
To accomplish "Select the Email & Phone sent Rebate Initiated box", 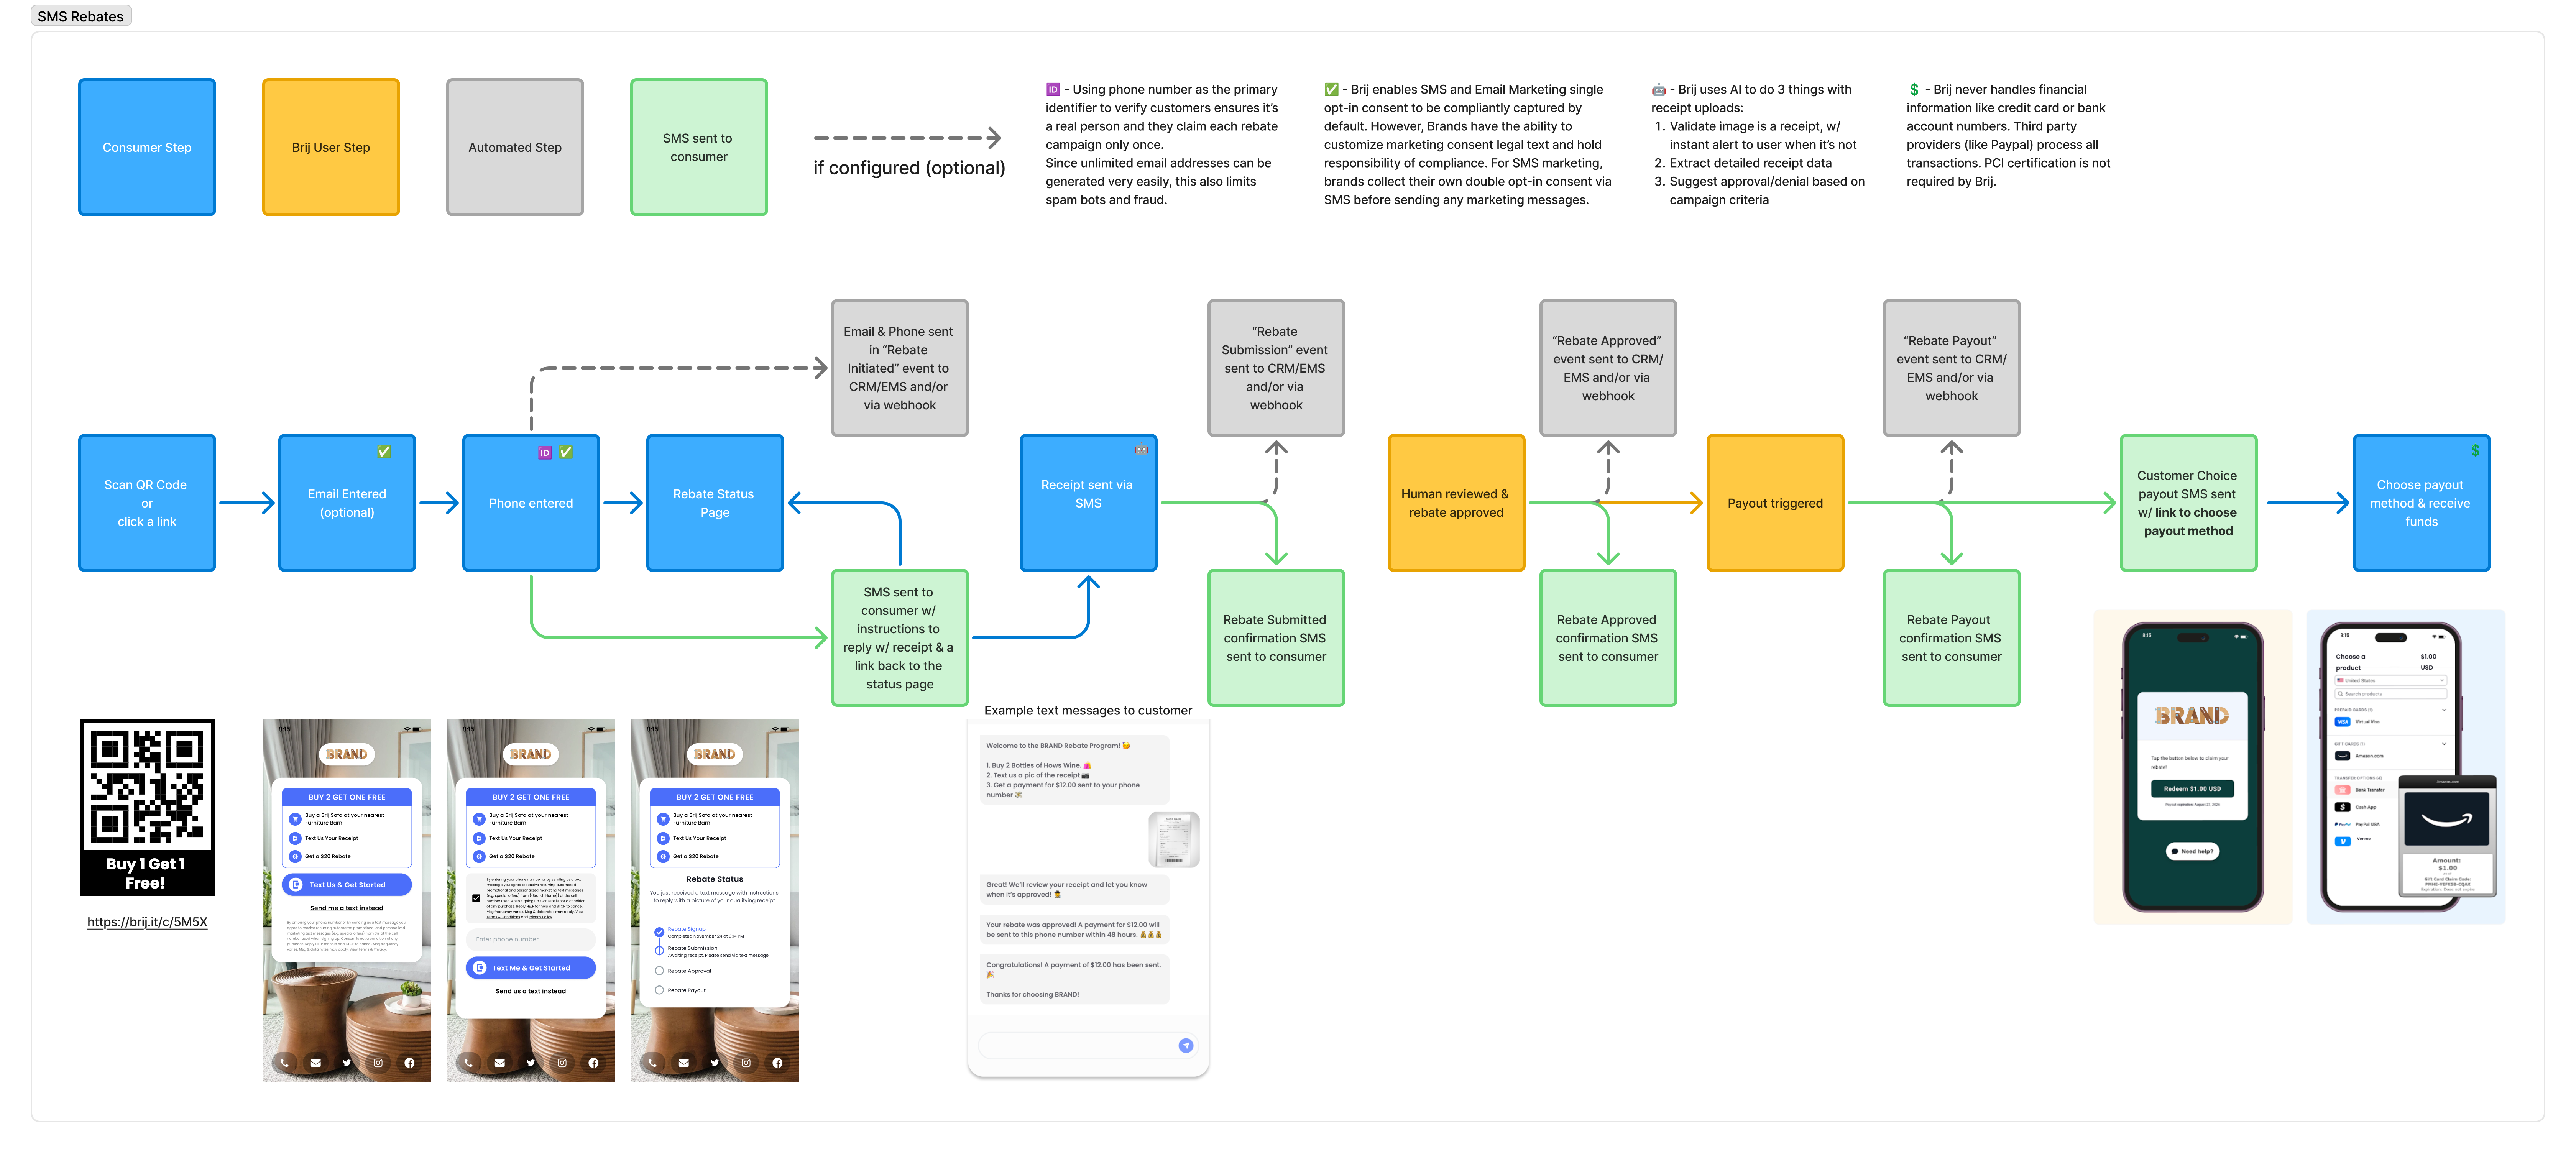I will [x=900, y=368].
